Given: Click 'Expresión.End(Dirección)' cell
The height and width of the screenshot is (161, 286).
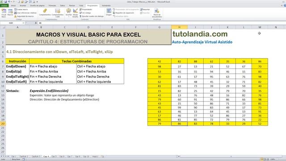Looking at the screenshot, I should click(49, 91).
